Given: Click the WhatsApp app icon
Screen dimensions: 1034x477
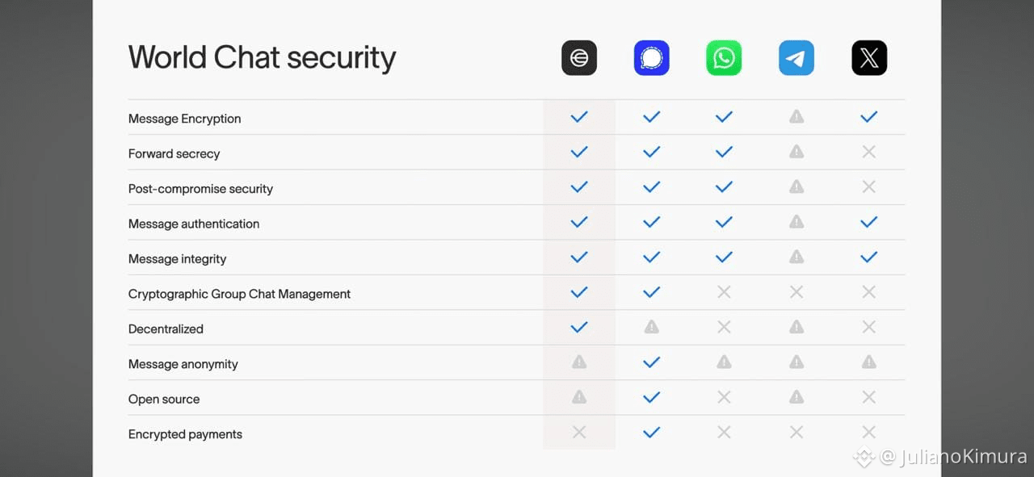Looking at the screenshot, I should click(x=724, y=58).
